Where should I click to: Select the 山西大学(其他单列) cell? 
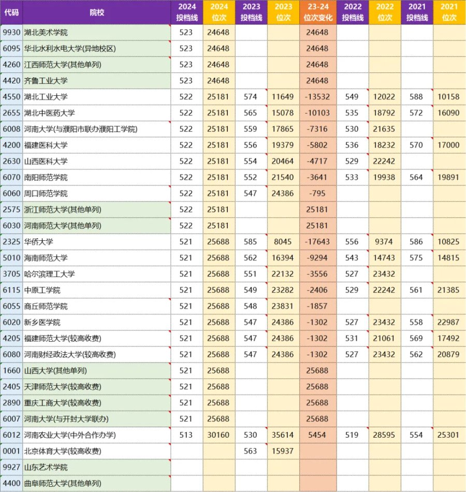click(x=97, y=371)
